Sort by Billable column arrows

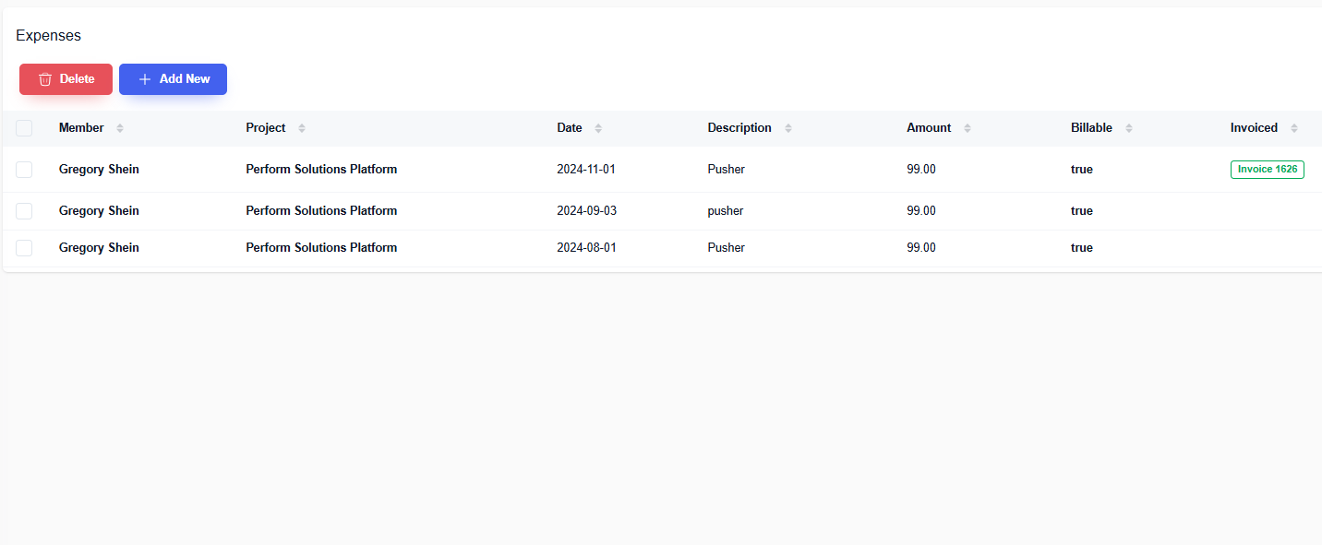[1129, 128]
